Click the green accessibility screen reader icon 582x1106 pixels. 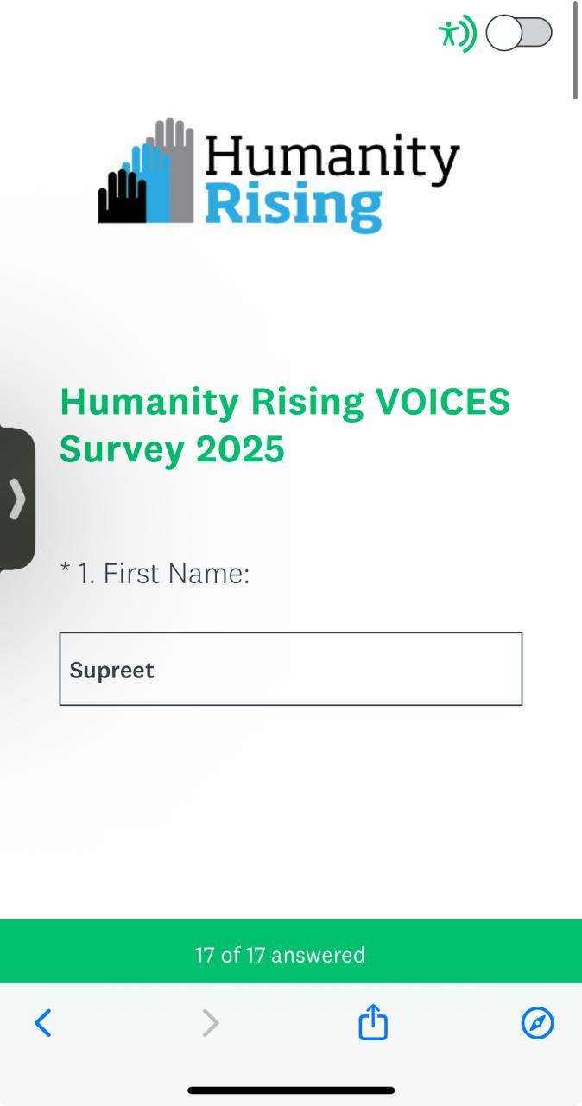(457, 34)
